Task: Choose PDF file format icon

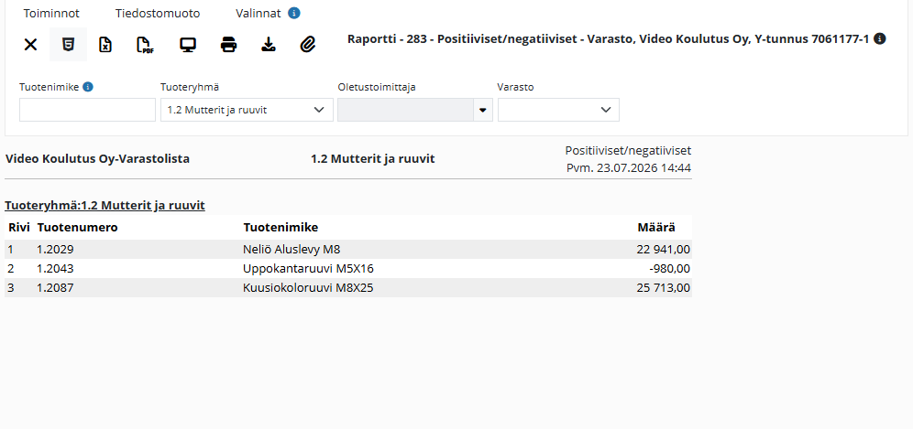Action: pyautogui.click(x=145, y=45)
